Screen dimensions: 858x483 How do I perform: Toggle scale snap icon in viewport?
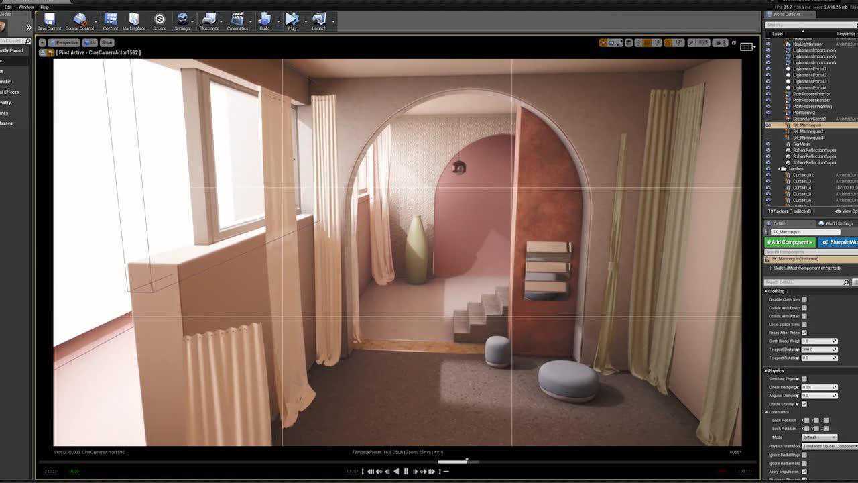click(x=690, y=42)
